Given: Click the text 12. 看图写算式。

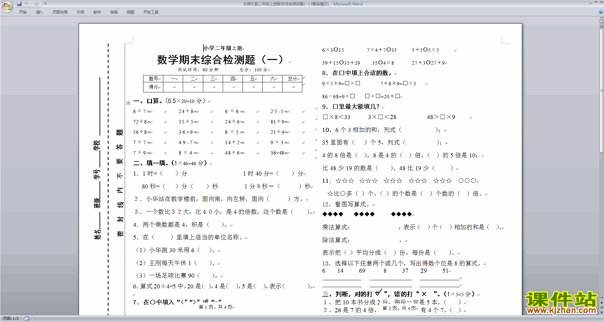Looking at the screenshot, I should (x=346, y=205).
